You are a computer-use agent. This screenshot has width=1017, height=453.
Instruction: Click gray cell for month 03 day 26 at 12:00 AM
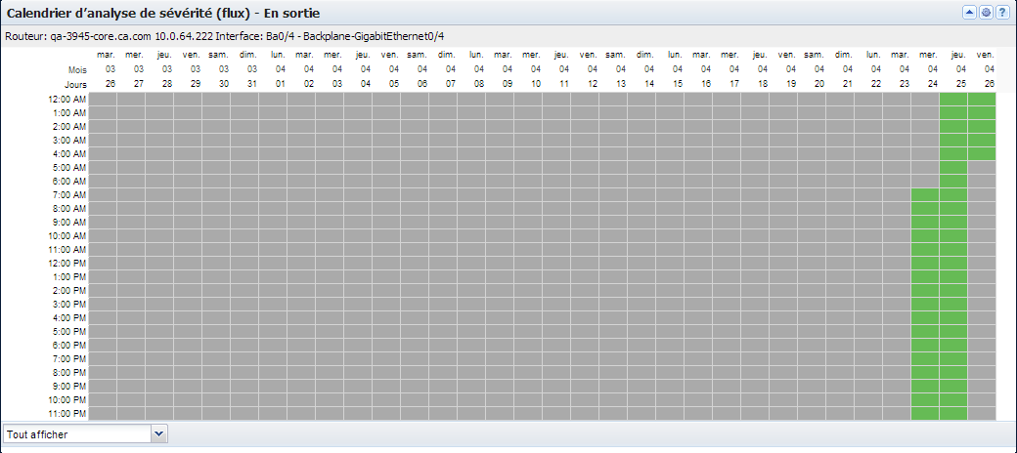coord(103,99)
